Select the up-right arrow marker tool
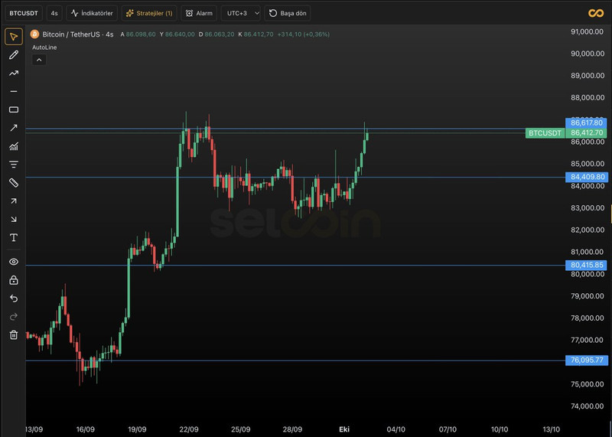Image resolution: width=612 pixels, height=437 pixels. [14, 201]
